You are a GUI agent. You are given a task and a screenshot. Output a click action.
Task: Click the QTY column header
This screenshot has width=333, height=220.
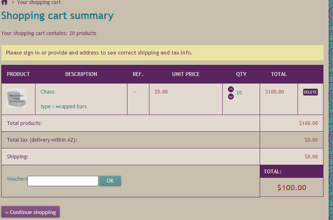pos(241,74)
